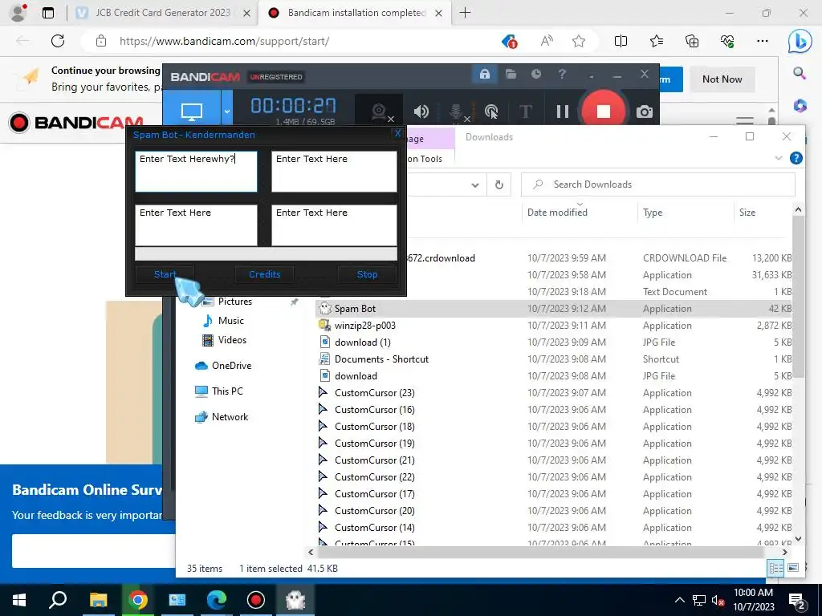
Task: Switch to JCB Credit Card Generator tab
Action: (x=163, y=13)
